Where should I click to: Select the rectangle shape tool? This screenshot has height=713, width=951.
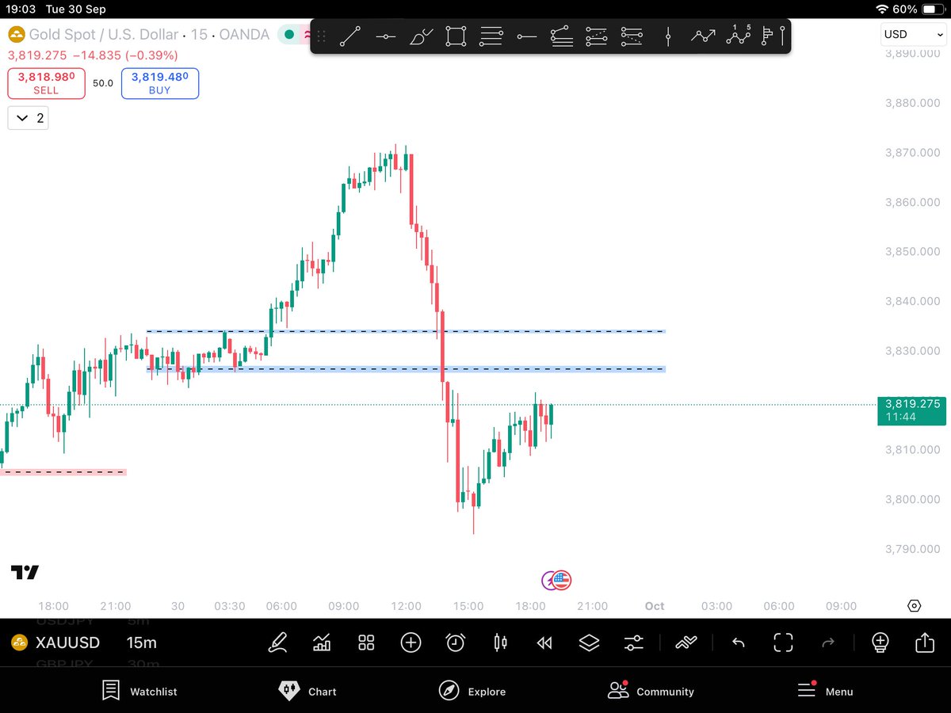click(456, 36)
